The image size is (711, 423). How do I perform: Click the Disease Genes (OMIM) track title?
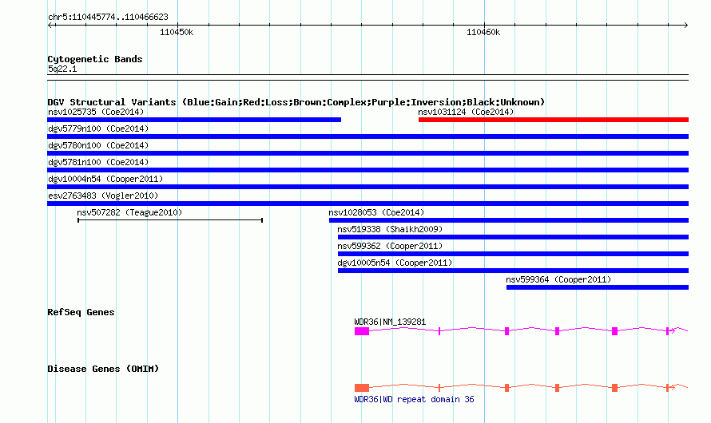(103, 369)
